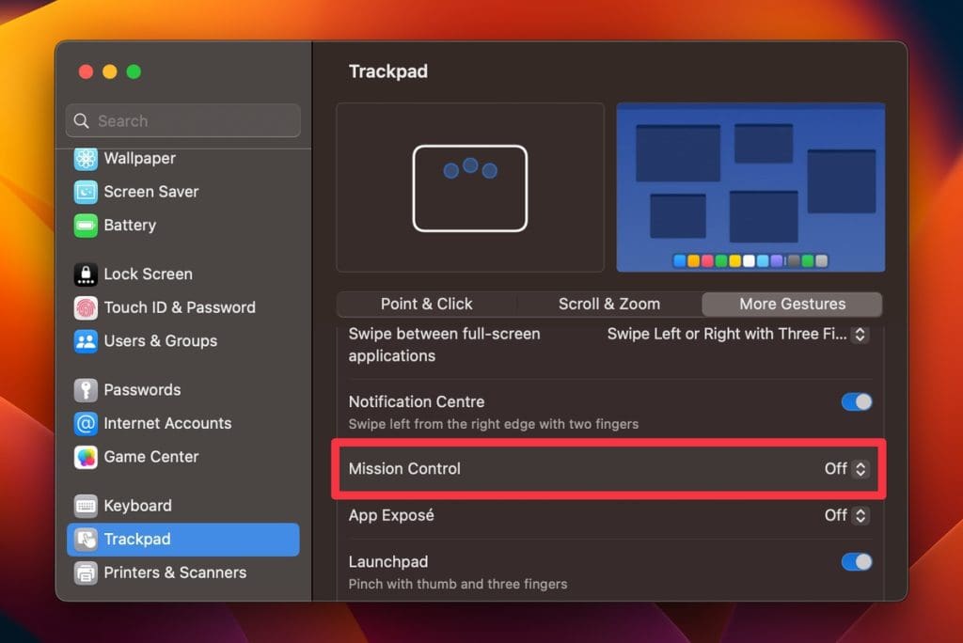This screenshot has width=963, height=643.
Task: Open Keyboard settings
Action: (x=137, y=506)
